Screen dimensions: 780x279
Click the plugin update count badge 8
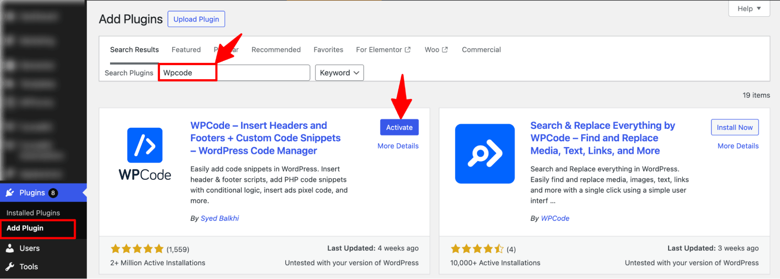tap(53, 193)
